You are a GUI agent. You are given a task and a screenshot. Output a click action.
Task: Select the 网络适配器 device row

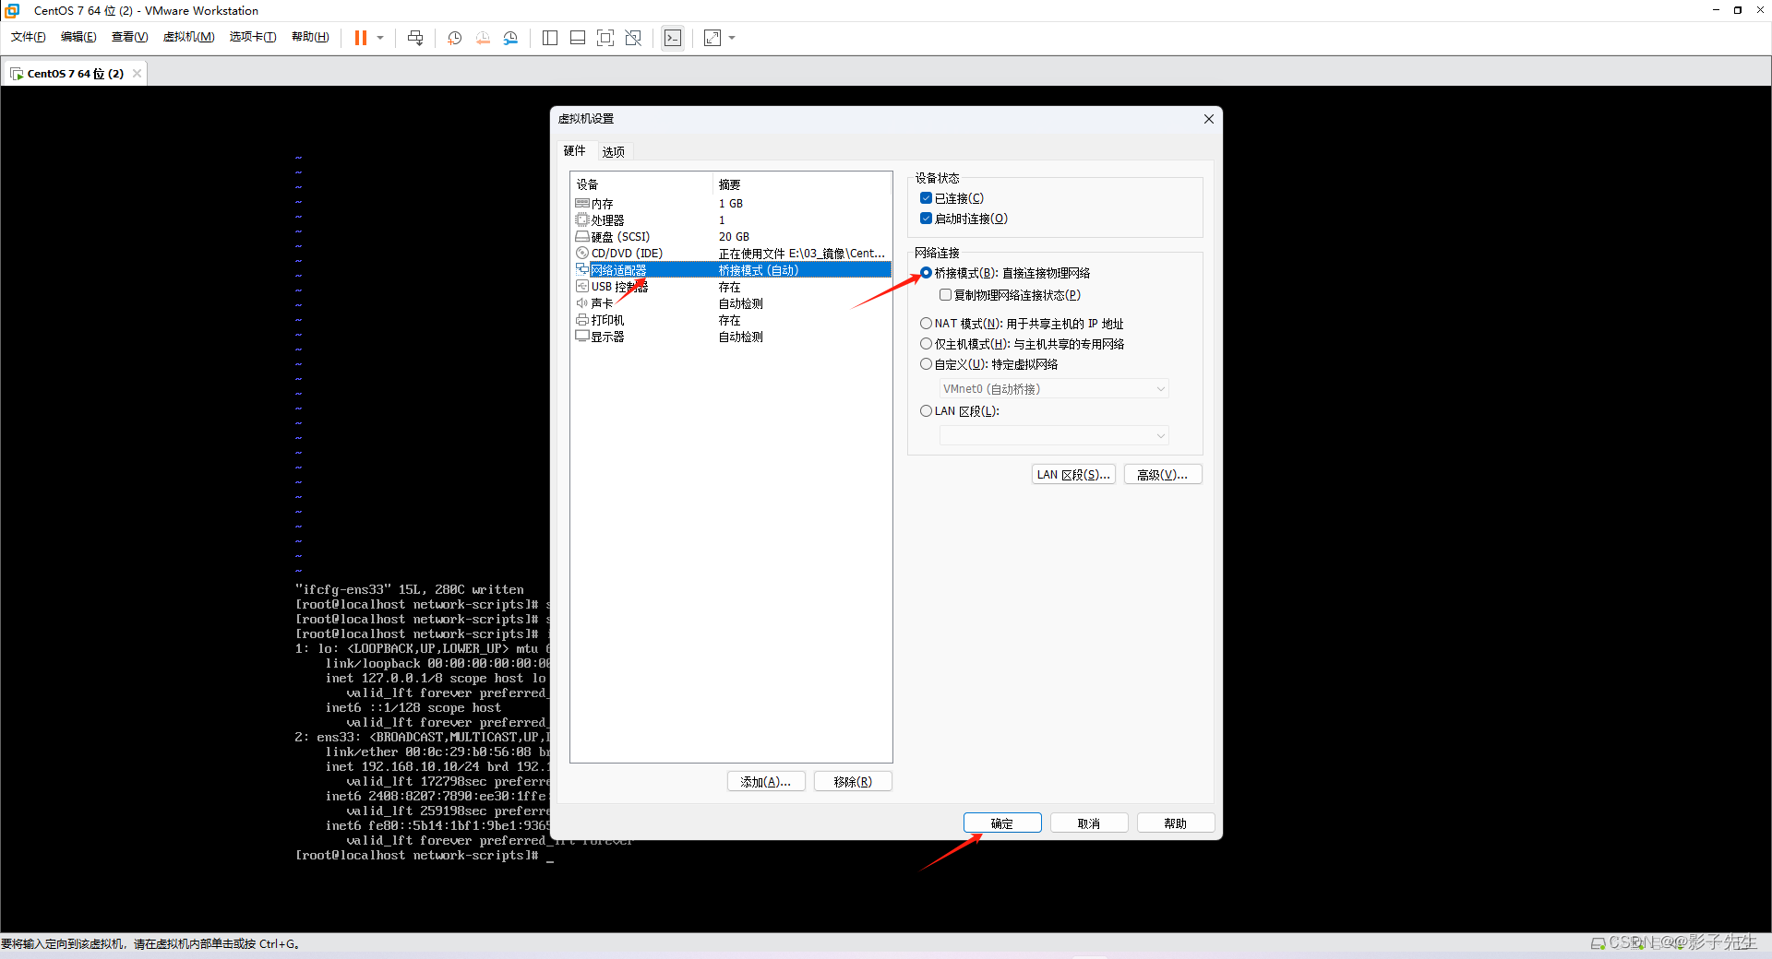coord(731,270)
